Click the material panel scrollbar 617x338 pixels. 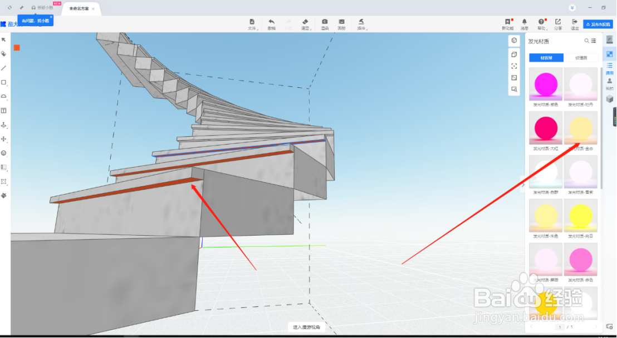point(600,128)
